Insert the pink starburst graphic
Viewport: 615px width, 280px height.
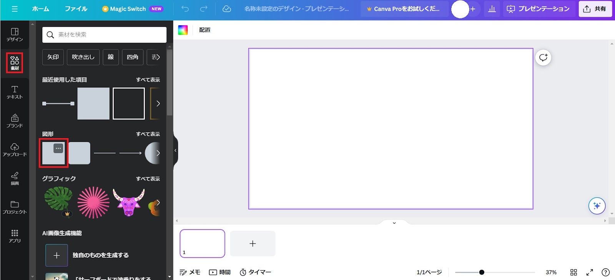tap(93, 203)
